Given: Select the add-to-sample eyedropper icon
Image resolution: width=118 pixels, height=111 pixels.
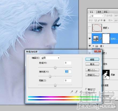Looking at the screenshot, I should tap(76, 92).
